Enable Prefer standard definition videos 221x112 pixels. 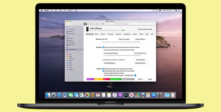pos(103,73)
